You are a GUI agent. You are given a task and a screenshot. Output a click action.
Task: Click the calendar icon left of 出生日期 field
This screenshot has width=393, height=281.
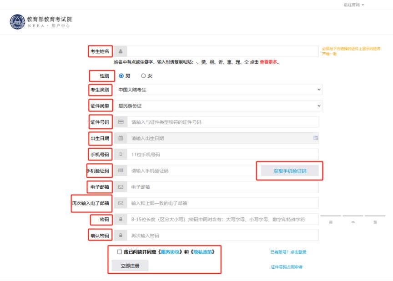tap(121, 138)
